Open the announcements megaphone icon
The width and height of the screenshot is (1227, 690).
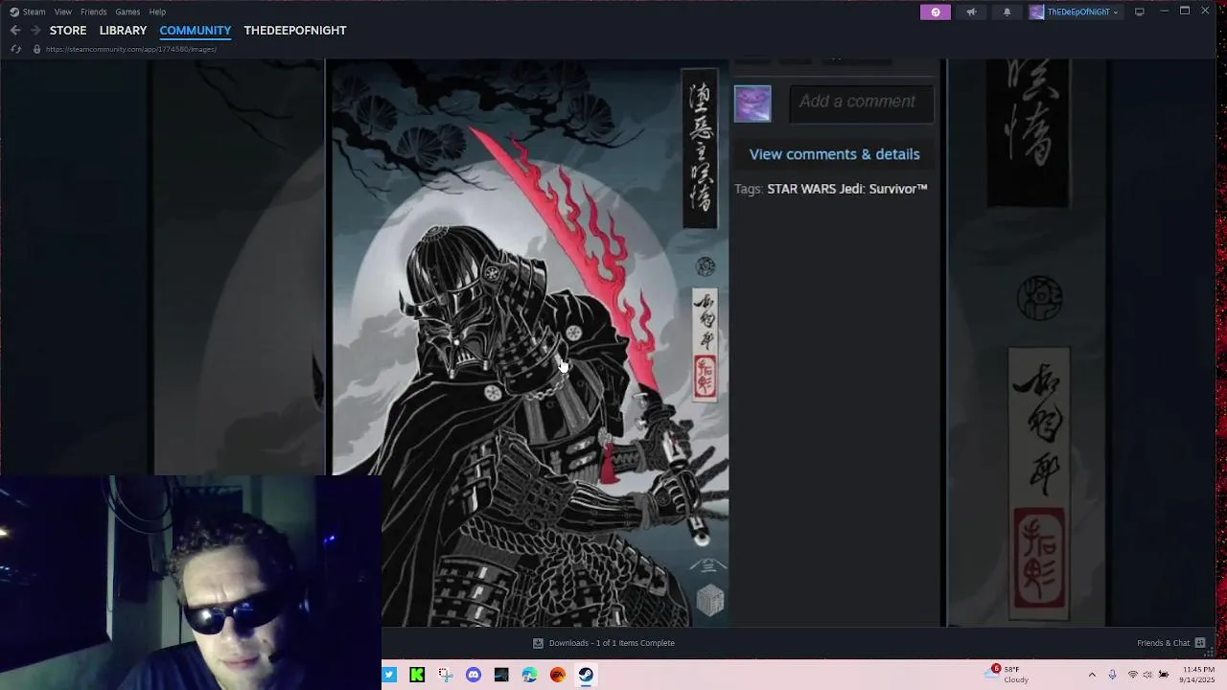pyautogui.click(x=971, y=11)
